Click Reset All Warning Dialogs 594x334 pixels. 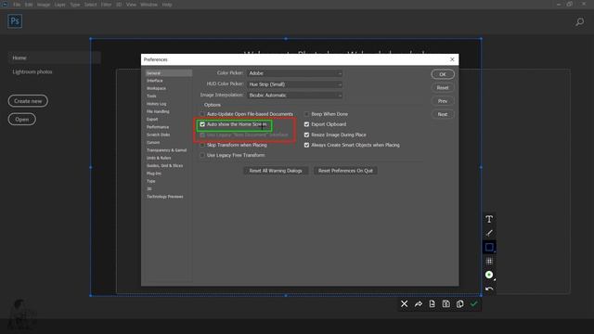(276, 171)
